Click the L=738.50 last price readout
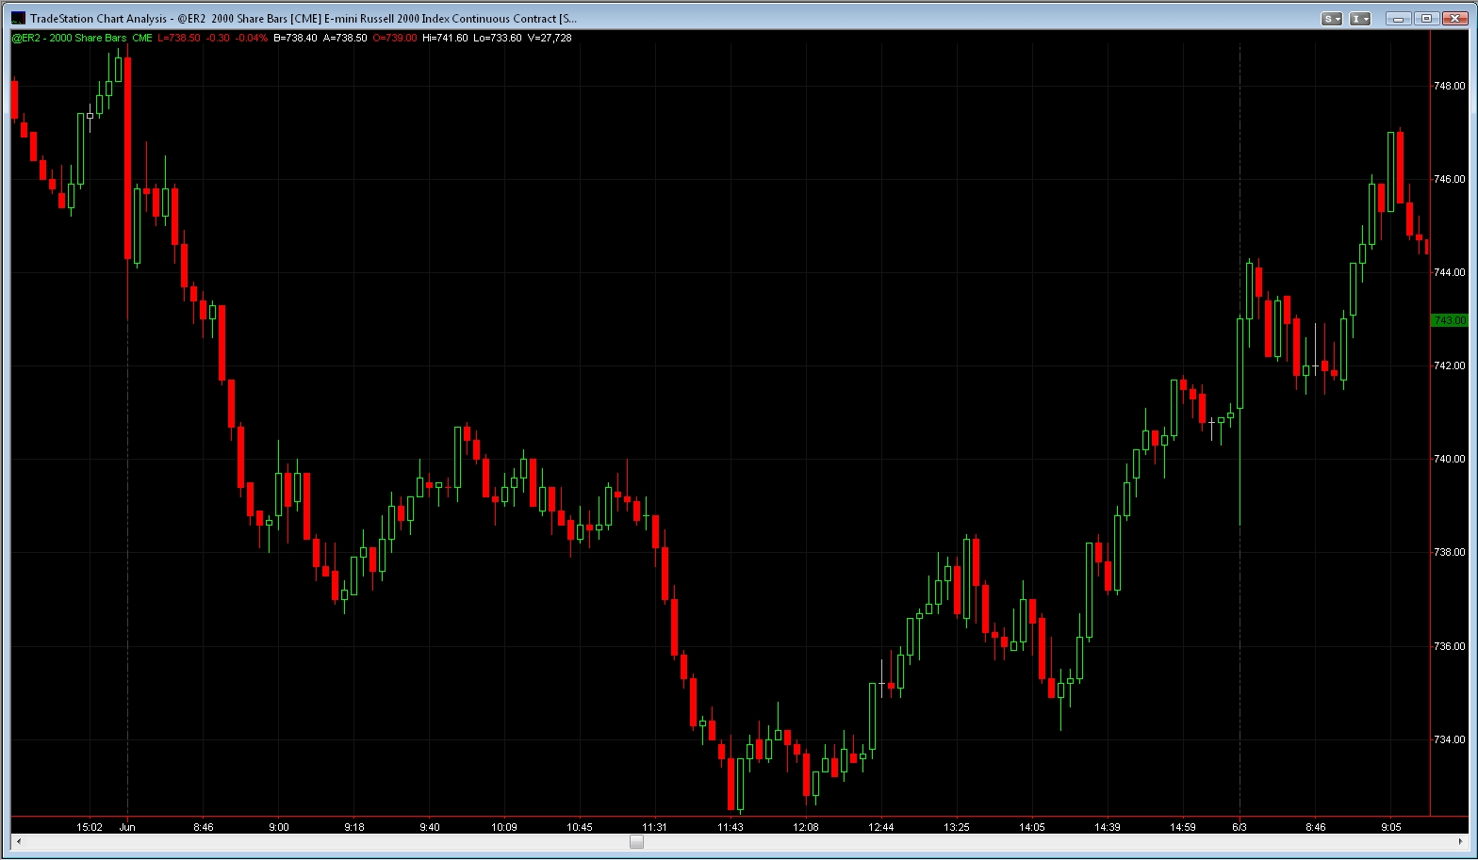The width and height of the screenshot is (1478, 860). (178, 38)
